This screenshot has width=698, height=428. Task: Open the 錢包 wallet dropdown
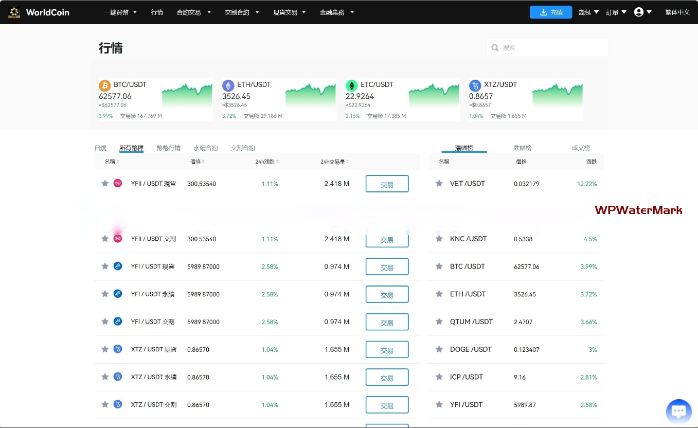(x=588, y=12)
